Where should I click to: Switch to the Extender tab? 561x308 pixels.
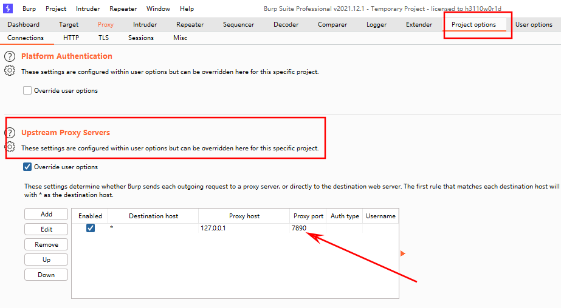point(419,24)
